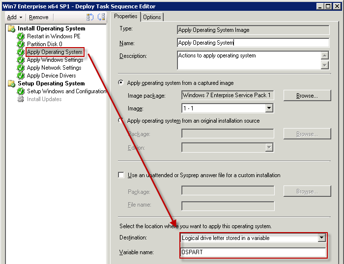Screen dimensions: 344x264
Task: Switch to the Options tab
Action: pyautogui.click(x=152, y=17)
